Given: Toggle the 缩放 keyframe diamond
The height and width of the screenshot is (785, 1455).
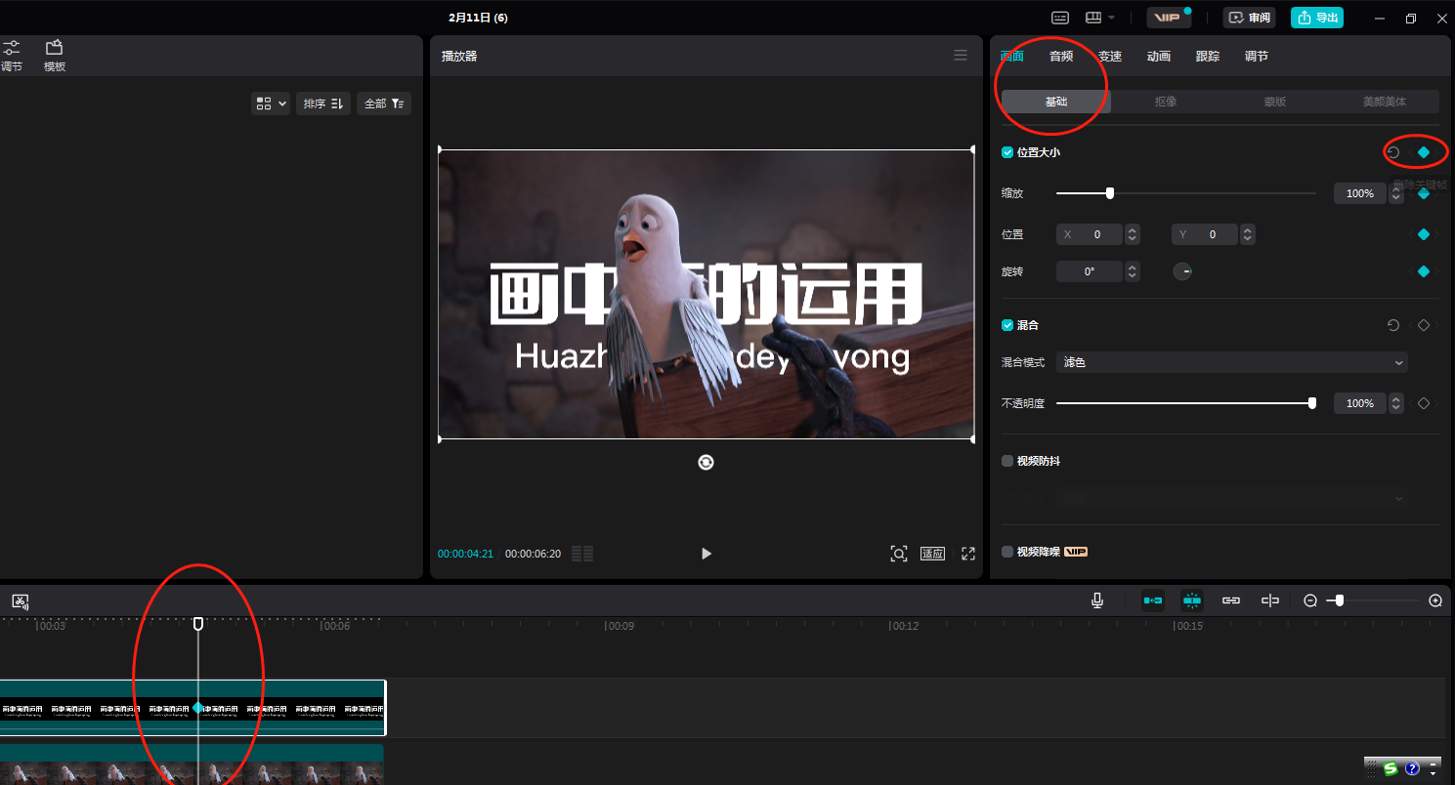Looking at the screenshot, I should point(1424,193).
